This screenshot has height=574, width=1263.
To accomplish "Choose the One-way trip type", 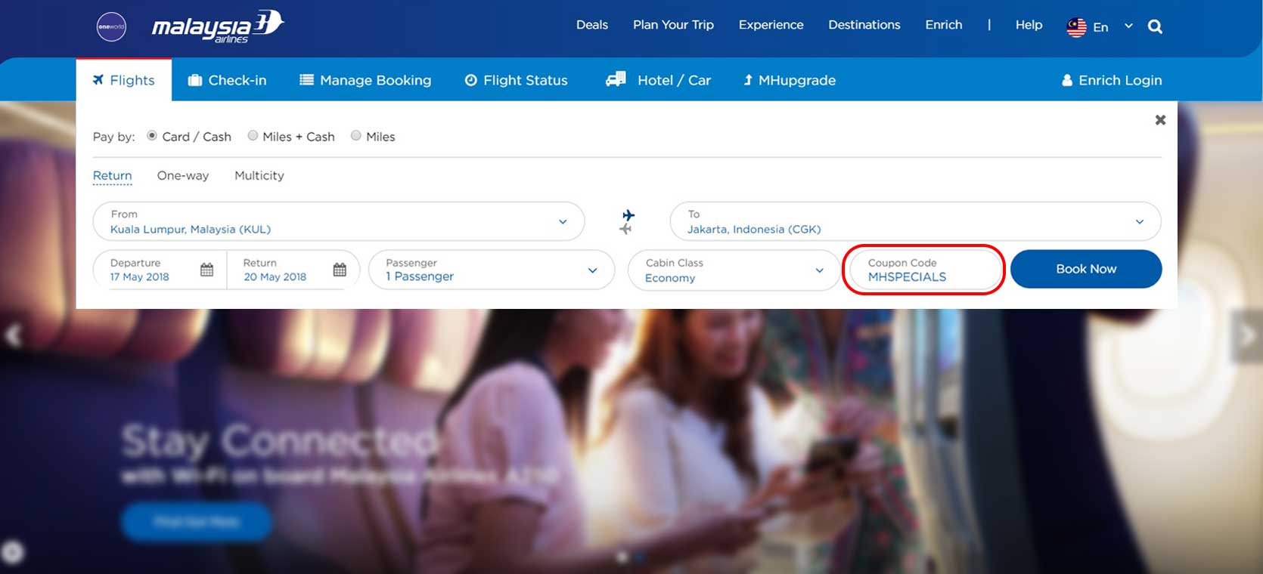I will click(183, 175).
